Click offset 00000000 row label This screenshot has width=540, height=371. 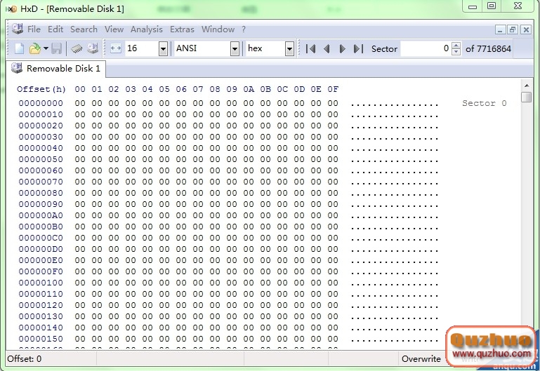(x=41, y=103)
